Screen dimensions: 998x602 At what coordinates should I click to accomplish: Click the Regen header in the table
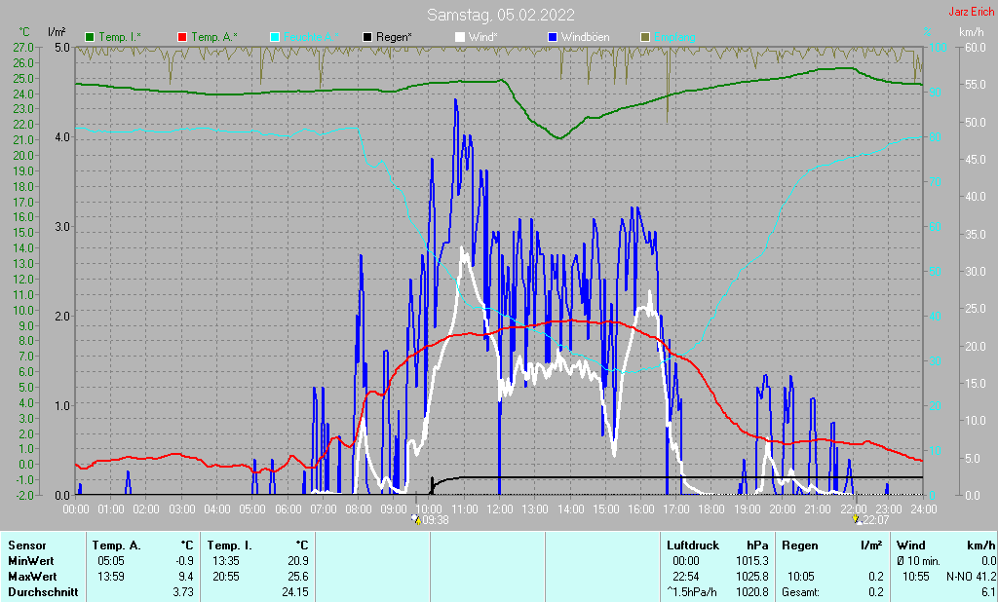(x=799, y=546)
